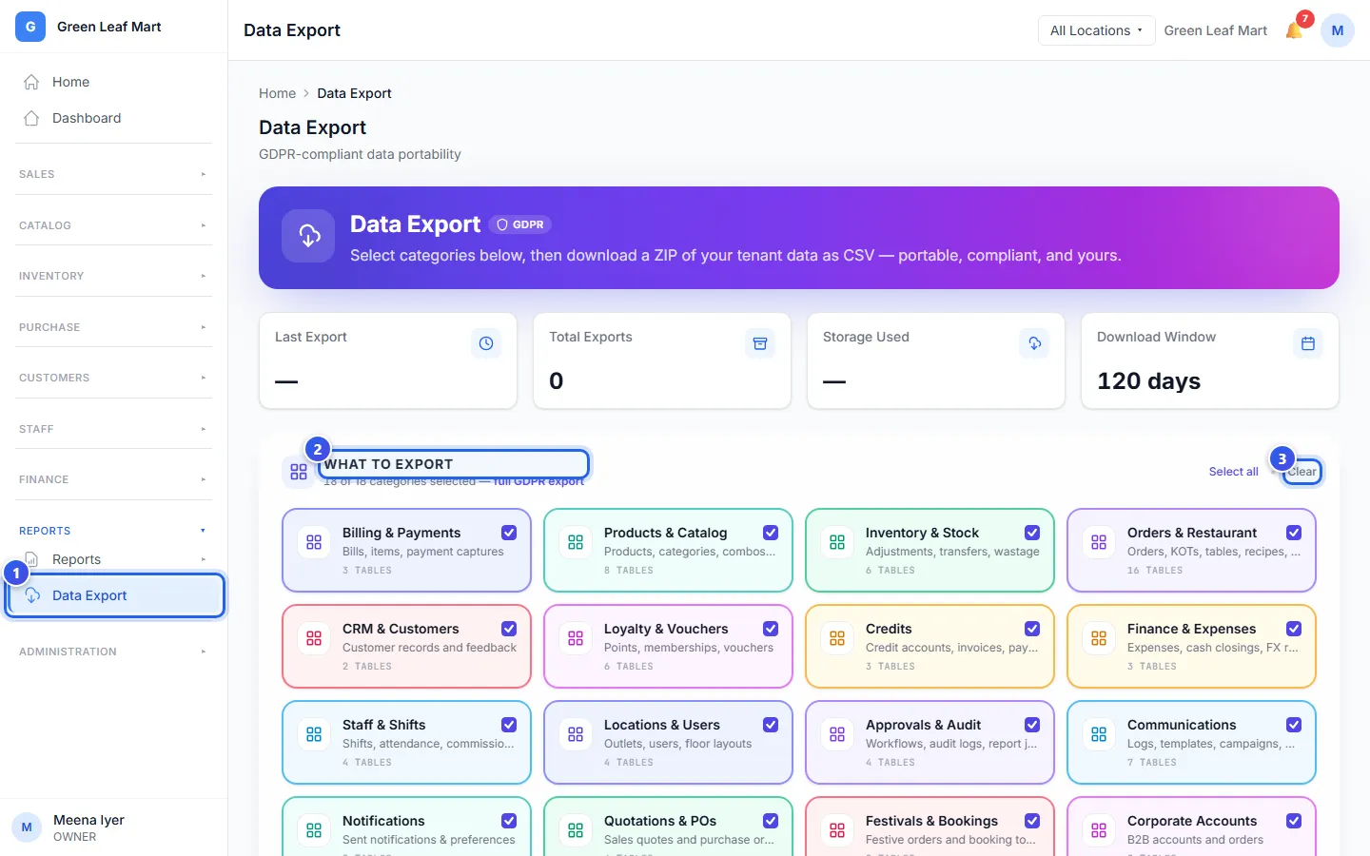Viewport: 1370px width, 856px height.
Task: Click the Billing & Payments category icon
Action: click(314, 542)
